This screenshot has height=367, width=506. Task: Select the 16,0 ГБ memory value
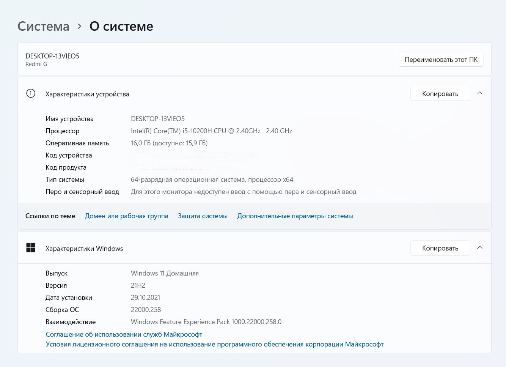point(169,143)
